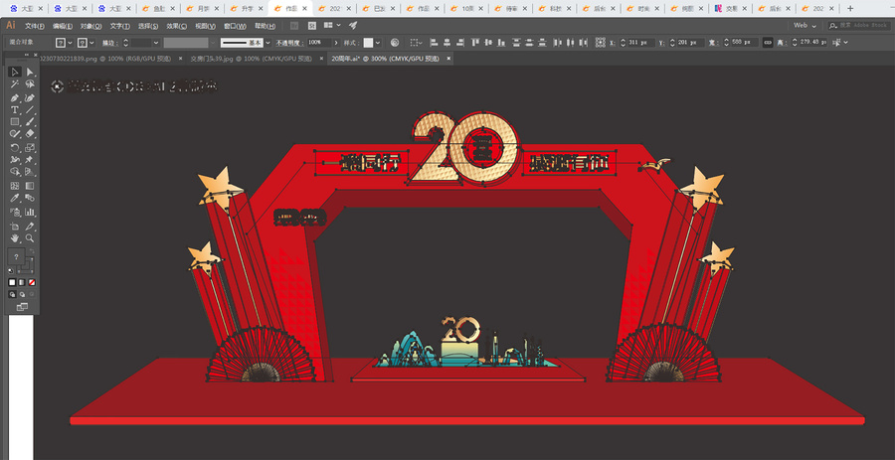The image size is (895, 460).
Task: Pick the Type tool
Action: pos(15,110)
